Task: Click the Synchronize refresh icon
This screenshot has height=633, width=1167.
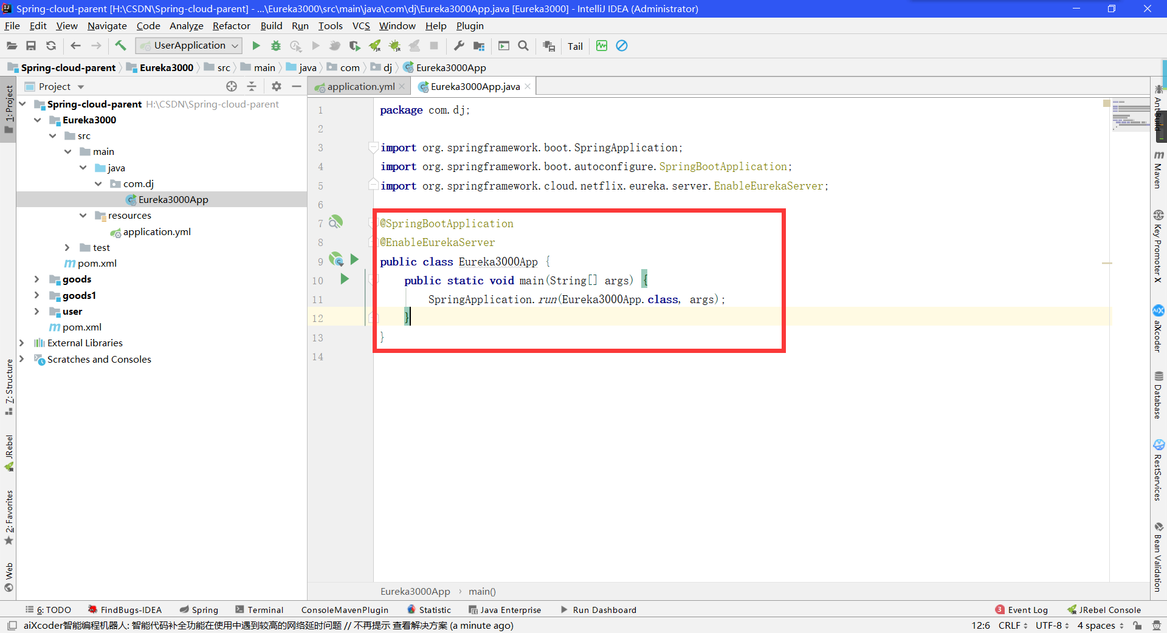Action: point(51,46)
